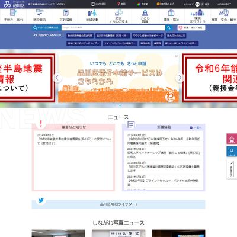The width and height of the screenshot is (237, 237).
Task: Open the third photo news thumbnail
Action: [x=178, y=233]
